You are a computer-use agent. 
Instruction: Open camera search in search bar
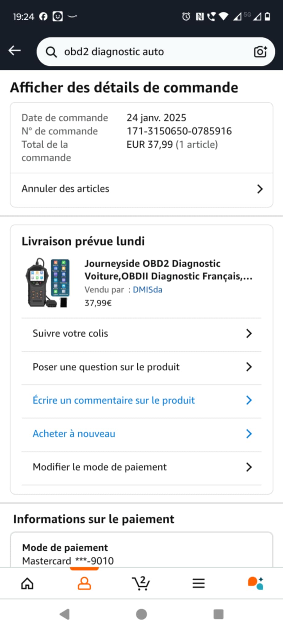[260, 52]
